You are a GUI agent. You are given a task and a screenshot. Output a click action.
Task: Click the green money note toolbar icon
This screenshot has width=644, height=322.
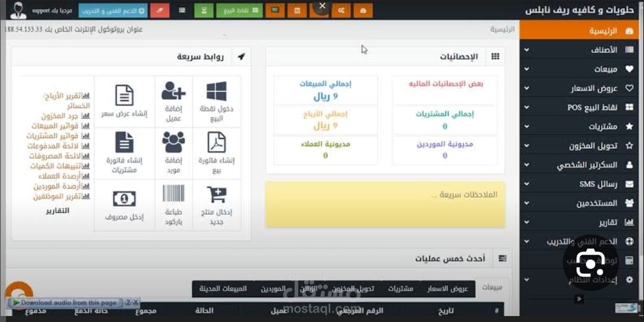tap(275, 11)
